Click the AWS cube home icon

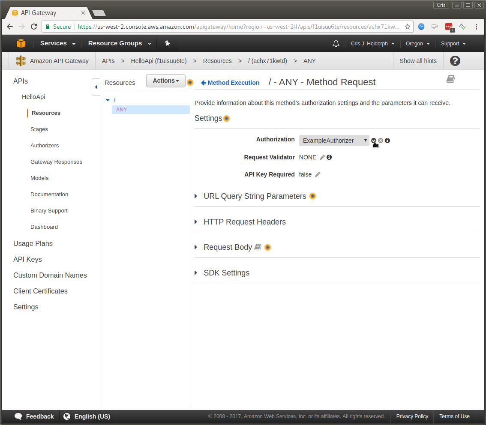point(21,43)
